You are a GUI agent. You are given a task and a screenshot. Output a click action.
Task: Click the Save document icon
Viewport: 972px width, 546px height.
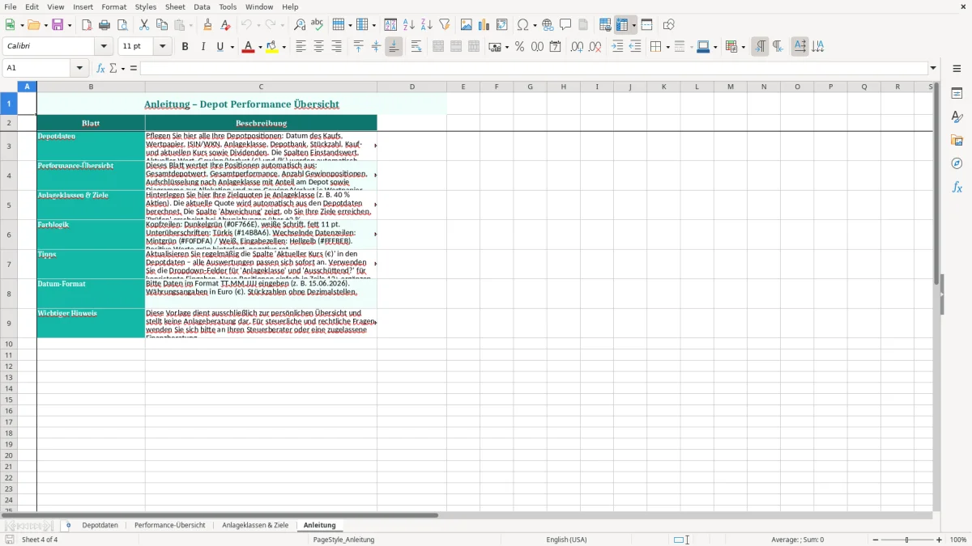(58, 25)
